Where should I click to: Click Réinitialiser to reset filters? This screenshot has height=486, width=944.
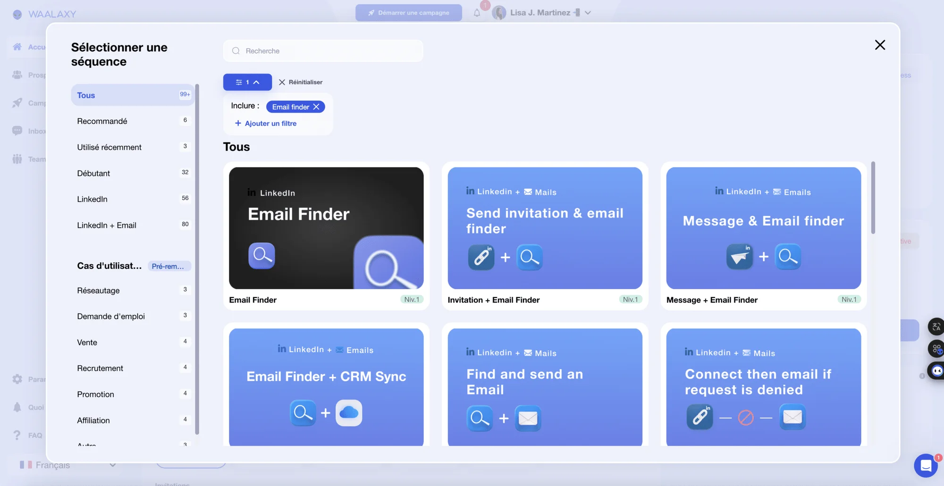tap(301, 82)
